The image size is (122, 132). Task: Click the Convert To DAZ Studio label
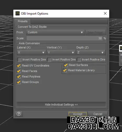[x=32, y=27]
